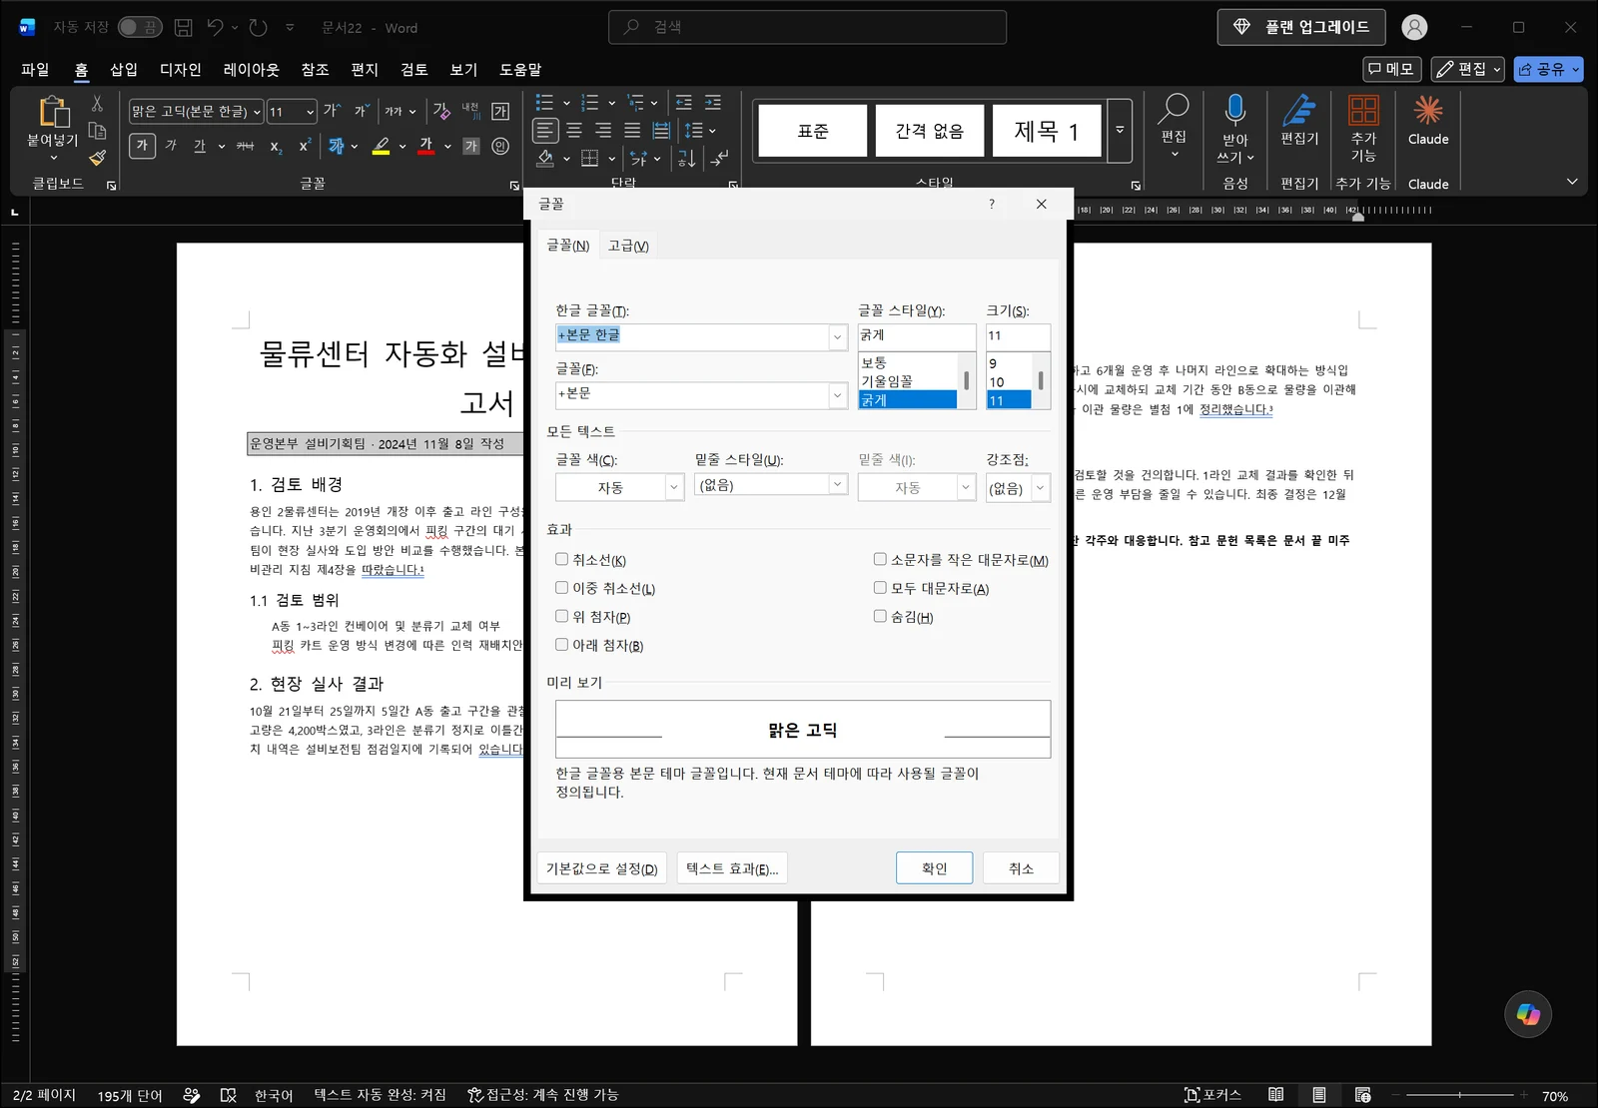This screenshot has width=1598, height=1108.
Task: Switch to the 고급 tab
Action: click(628, 246)
